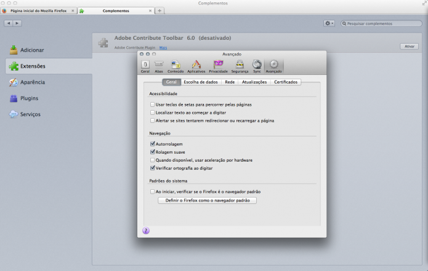
Task: Open the Abas preferences pane
Action: pyautogui.click(x=159, y=66)
